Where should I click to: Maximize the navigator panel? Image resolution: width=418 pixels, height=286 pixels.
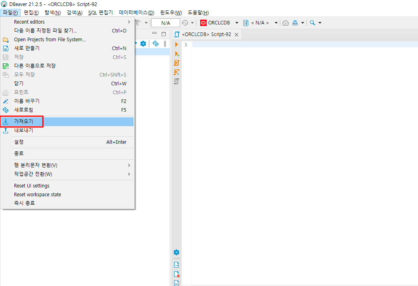164,34
